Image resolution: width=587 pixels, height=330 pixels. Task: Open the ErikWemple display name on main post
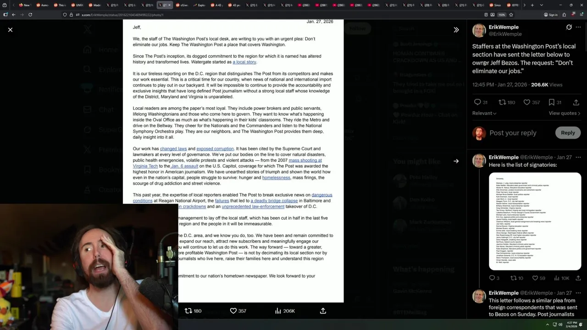coord(504,27)
